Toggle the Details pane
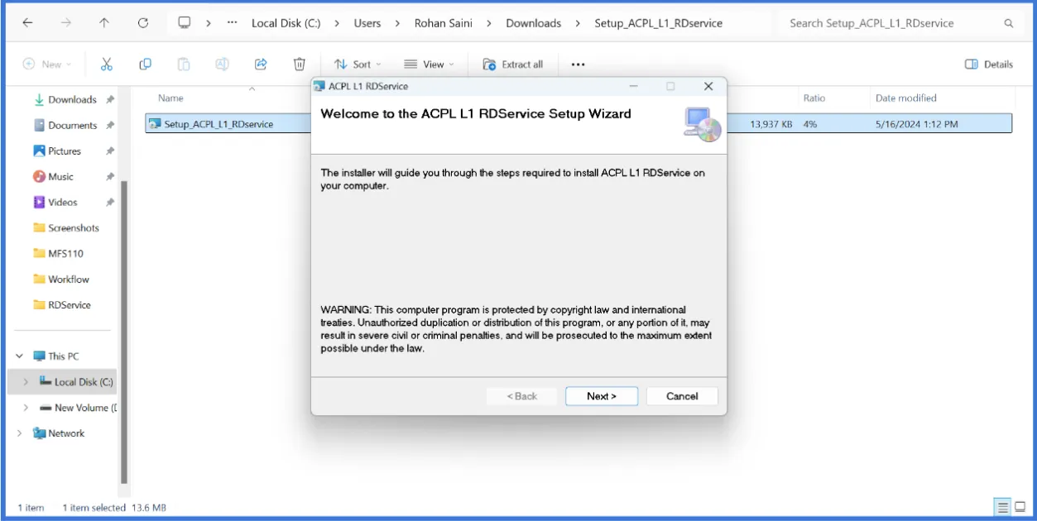Viewport: 1037px width, 521px height. 989,65
